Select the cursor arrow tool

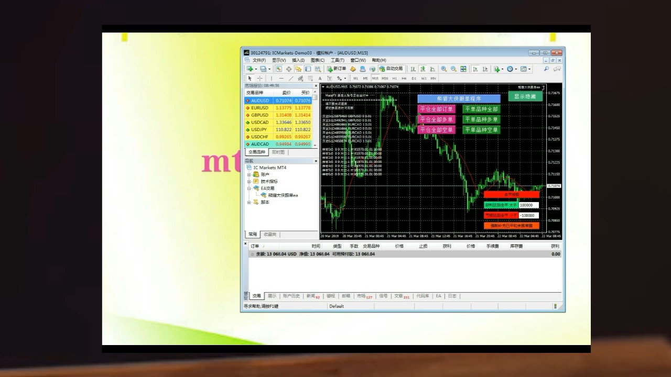click(250, 79)
